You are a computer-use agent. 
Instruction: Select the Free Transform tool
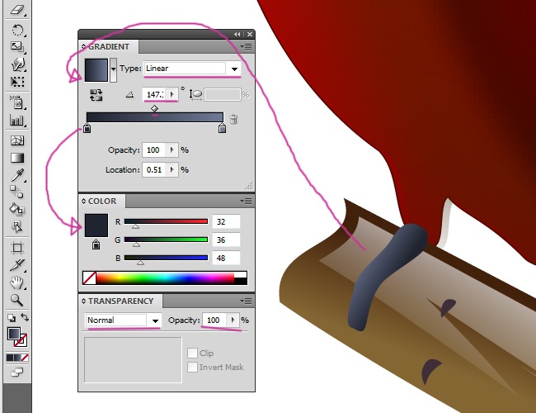[17, 82]
